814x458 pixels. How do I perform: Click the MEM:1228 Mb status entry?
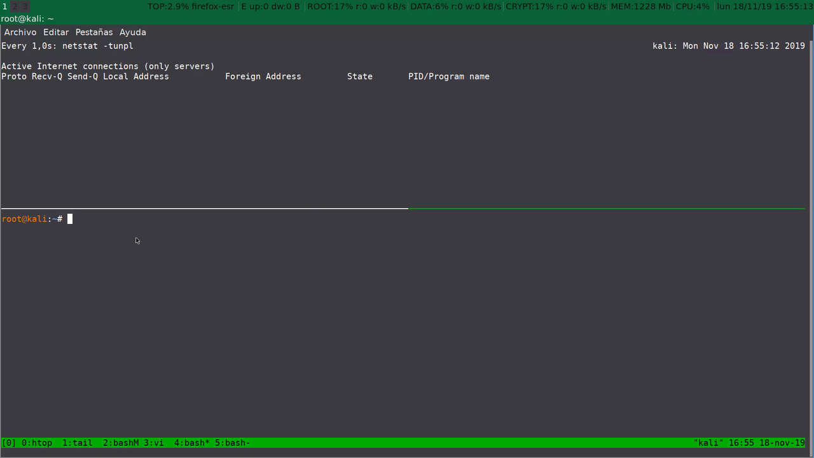641,6
